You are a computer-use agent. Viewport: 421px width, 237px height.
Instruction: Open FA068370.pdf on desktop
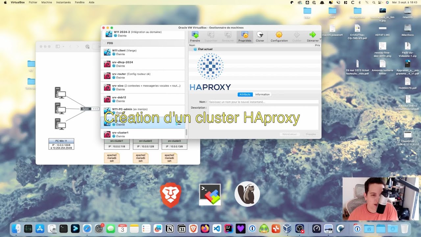point(408,84)
